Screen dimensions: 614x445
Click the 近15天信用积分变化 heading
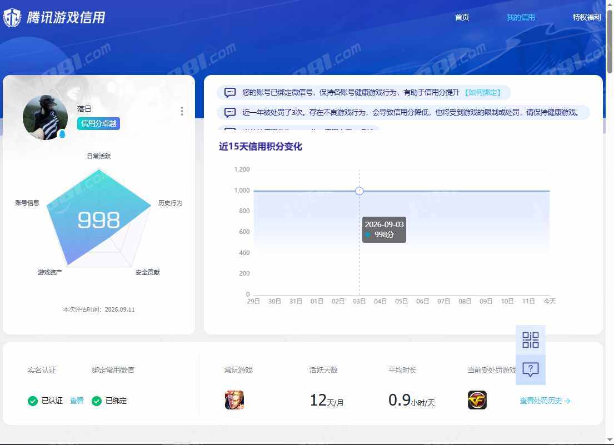tap(261, 147)
